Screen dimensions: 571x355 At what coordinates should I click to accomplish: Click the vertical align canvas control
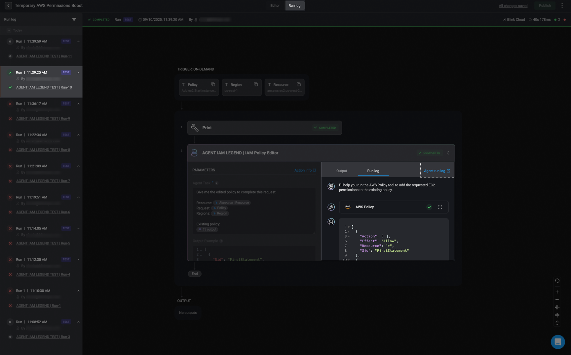557,315
